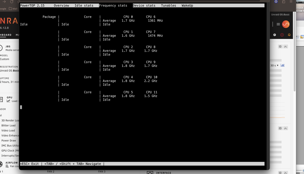Click the 'CPU 10' label

[x=152, y=77]
